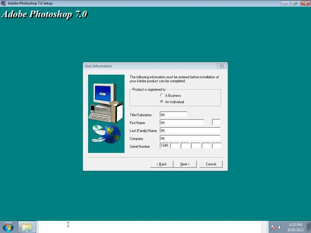The width and height of the screenshot is (311, 233).
Task: Open the clock showing 4:23 PM
Action: [x=296, y=227]
